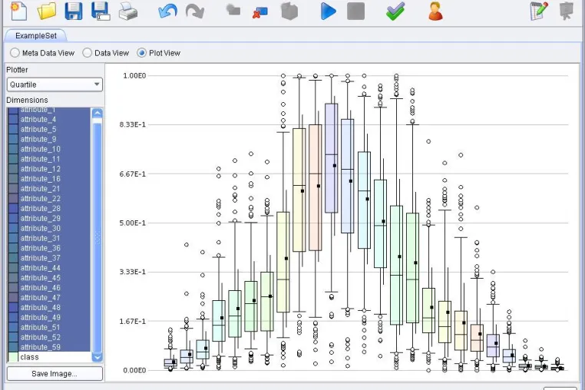Viewport: 585px width, 390px height.
Task: Click the gray box operator icon
Action: (289, 11)
